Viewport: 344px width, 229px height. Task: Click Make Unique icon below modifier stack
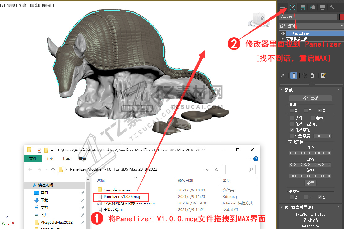click(x=305, y=75)
